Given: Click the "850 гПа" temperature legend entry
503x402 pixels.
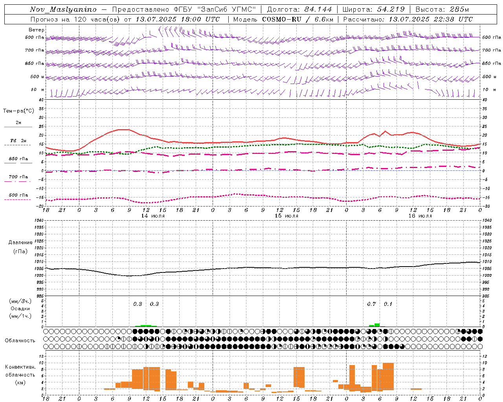Looking at the screenshot, I should 18,159.
